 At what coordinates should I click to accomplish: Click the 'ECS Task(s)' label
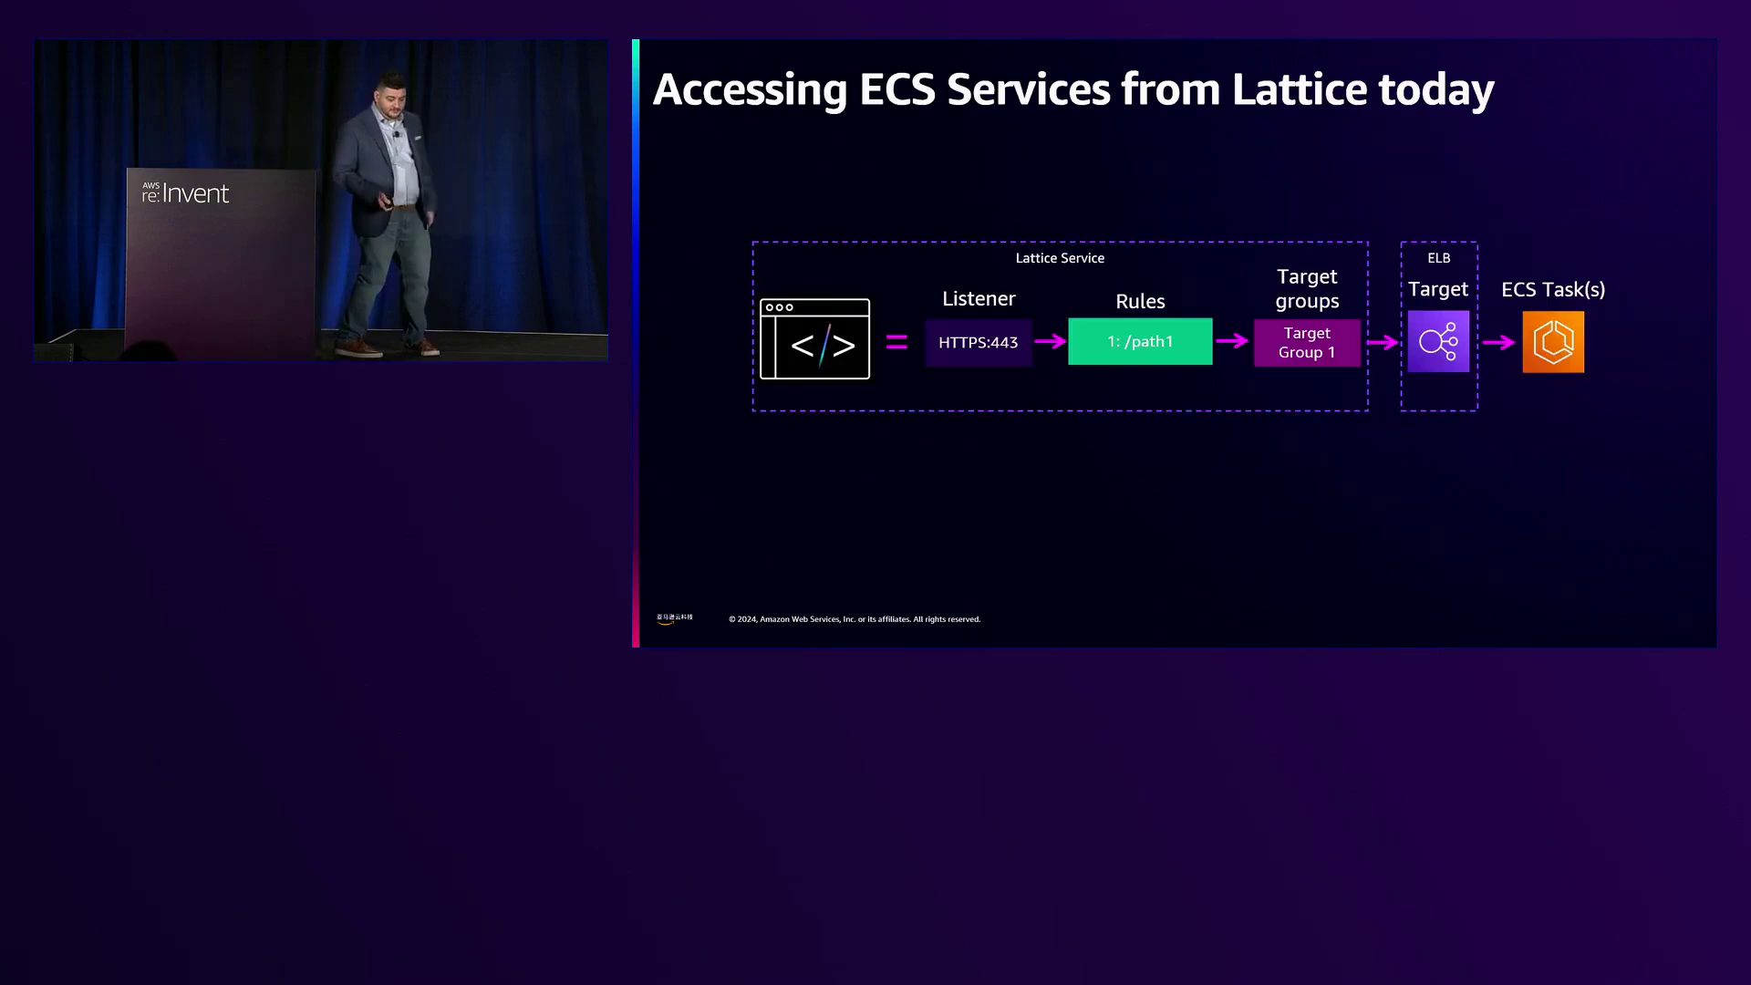[1553, 289]
